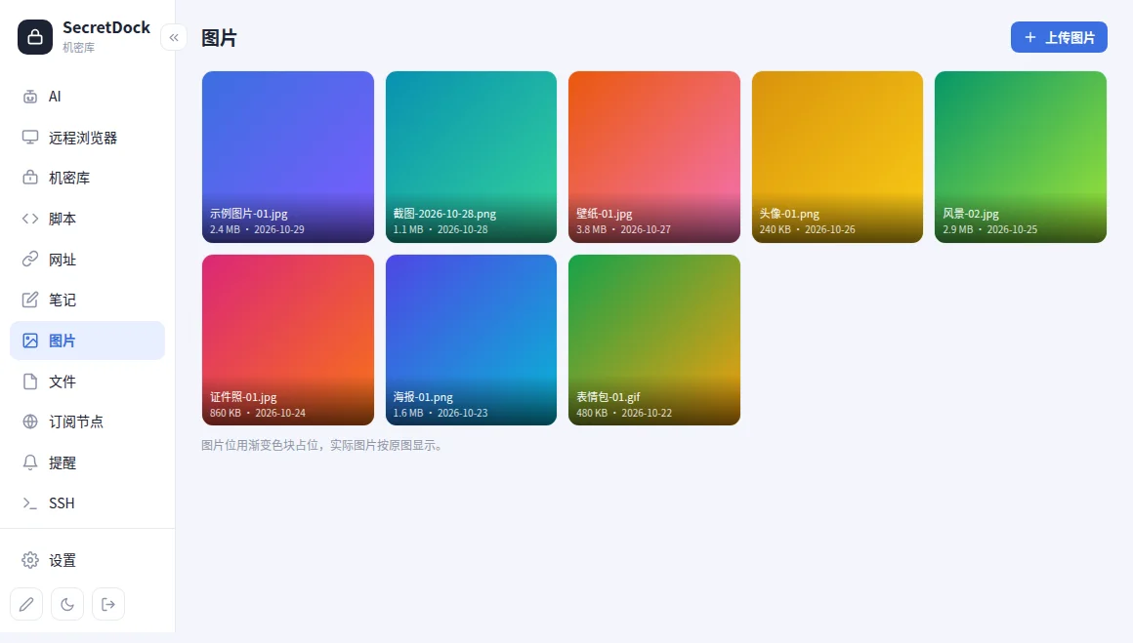Open the green 表情包-01.gif thumbnail
Image resolution: width=1133 pixels, height=643 pixels.
coord(654,340)
